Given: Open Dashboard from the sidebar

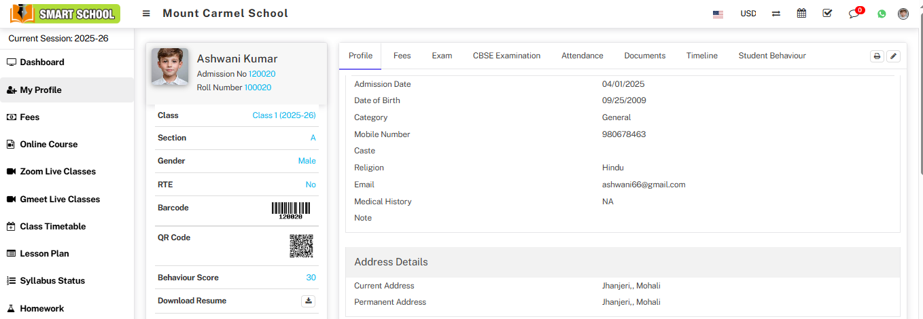Looking at the screenshot, I should (x=67, y=62).
